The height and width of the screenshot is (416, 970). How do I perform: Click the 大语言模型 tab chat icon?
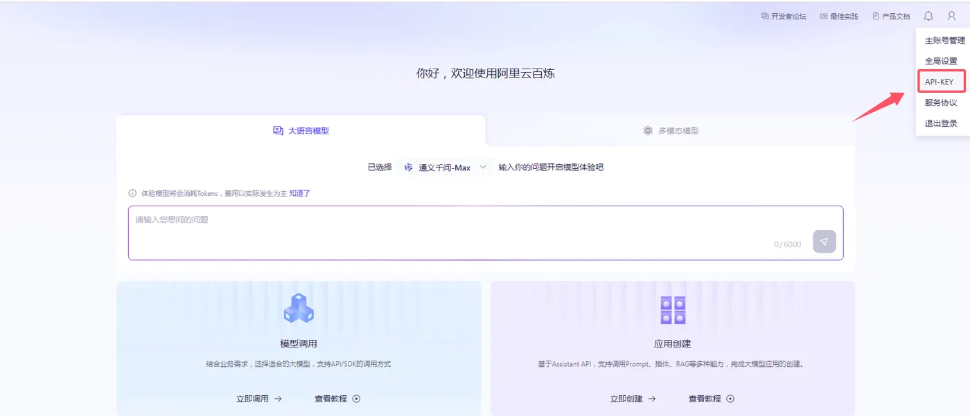(x=278, y=130)
